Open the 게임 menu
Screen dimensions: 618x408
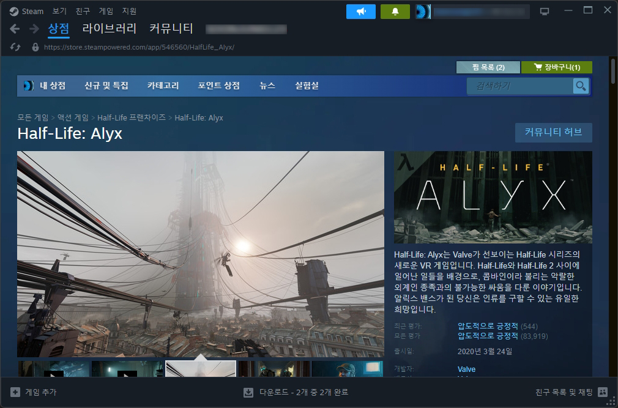(x=106, y=11)
